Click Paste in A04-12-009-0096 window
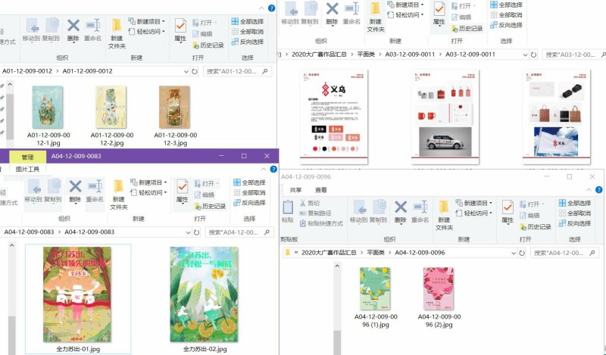Image resolution: width=606 pixels, height=355 pixels. coord(288,211)
